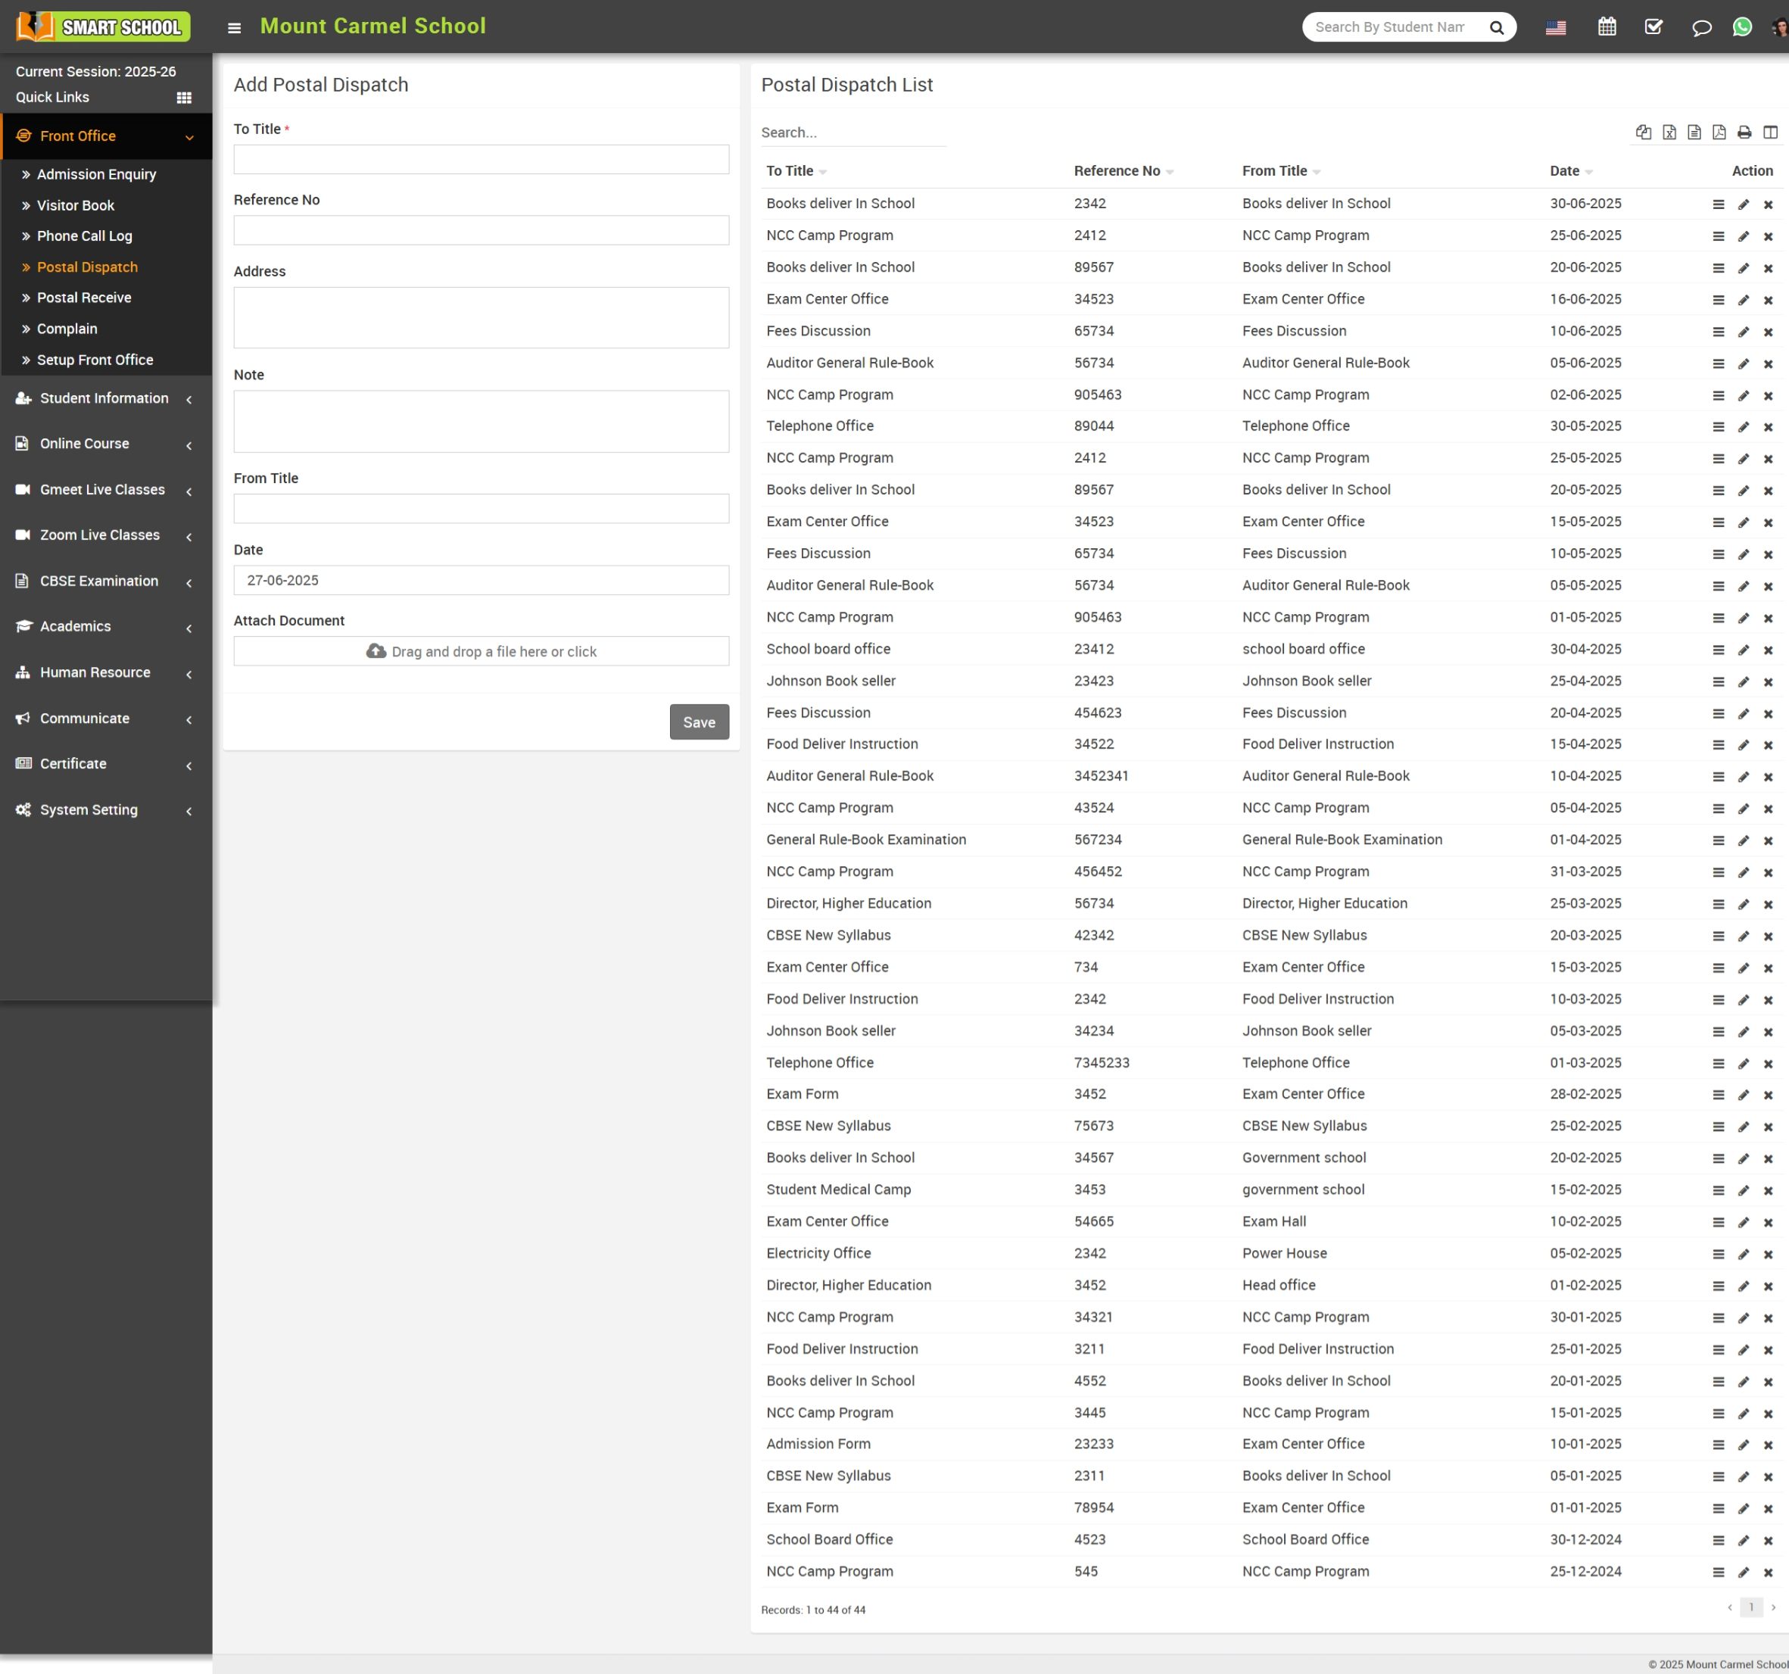The width and height of the screenshot is (1789, 1674).
Task: Go to pagination page 1
Action: tap(1751, 1607)
